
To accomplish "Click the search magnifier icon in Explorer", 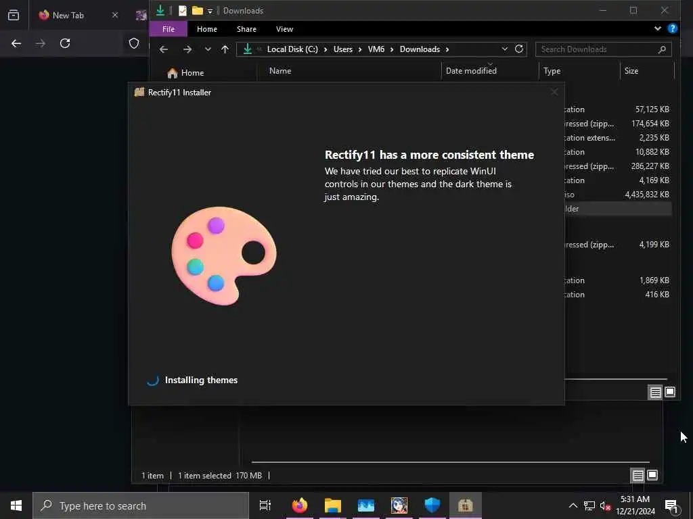I will pyautogui.click(x=662, y=49).
